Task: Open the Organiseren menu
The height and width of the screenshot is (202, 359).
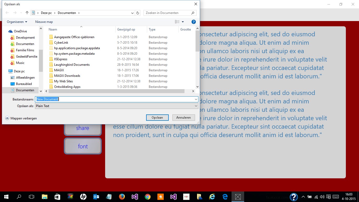Action: 17,22
